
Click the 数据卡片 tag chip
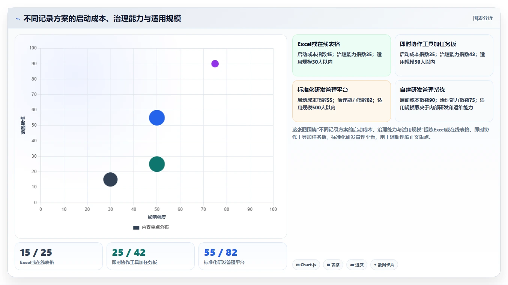click(384, 265)
